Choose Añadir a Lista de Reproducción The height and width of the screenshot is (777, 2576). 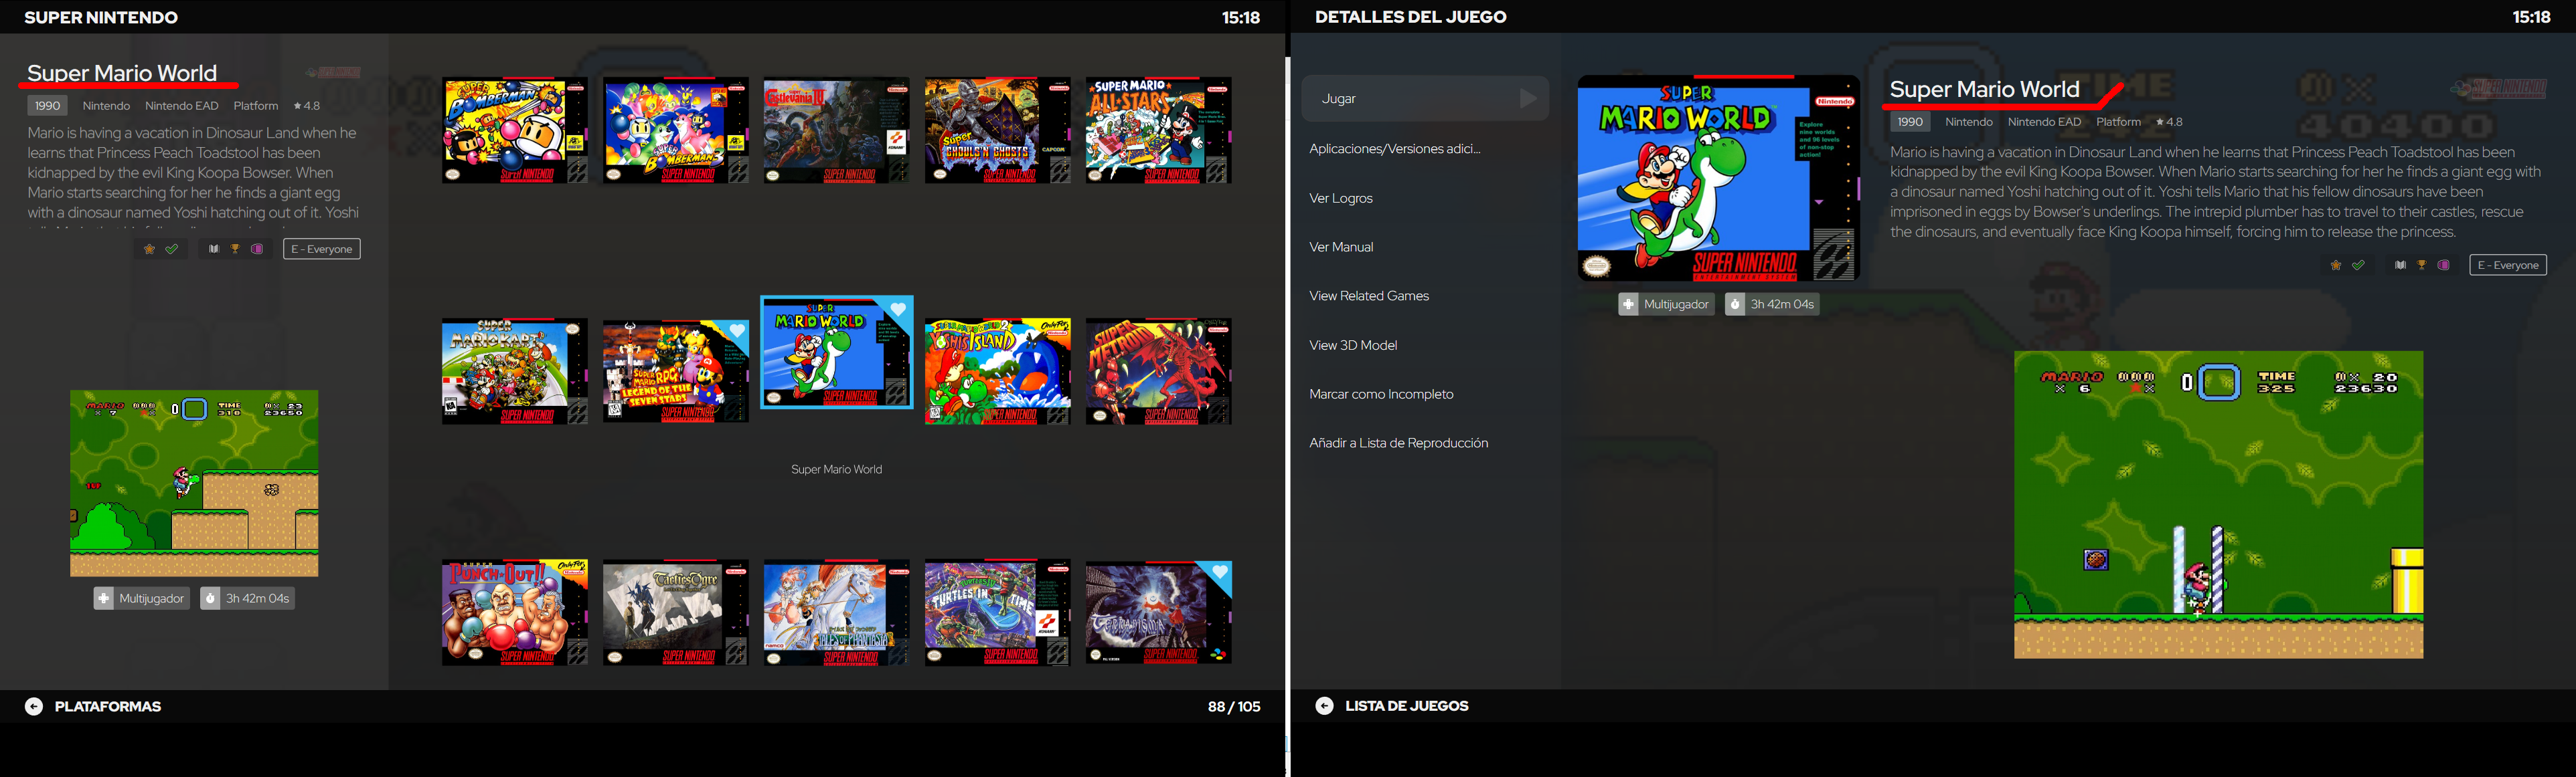click(x=1398, y=443)
